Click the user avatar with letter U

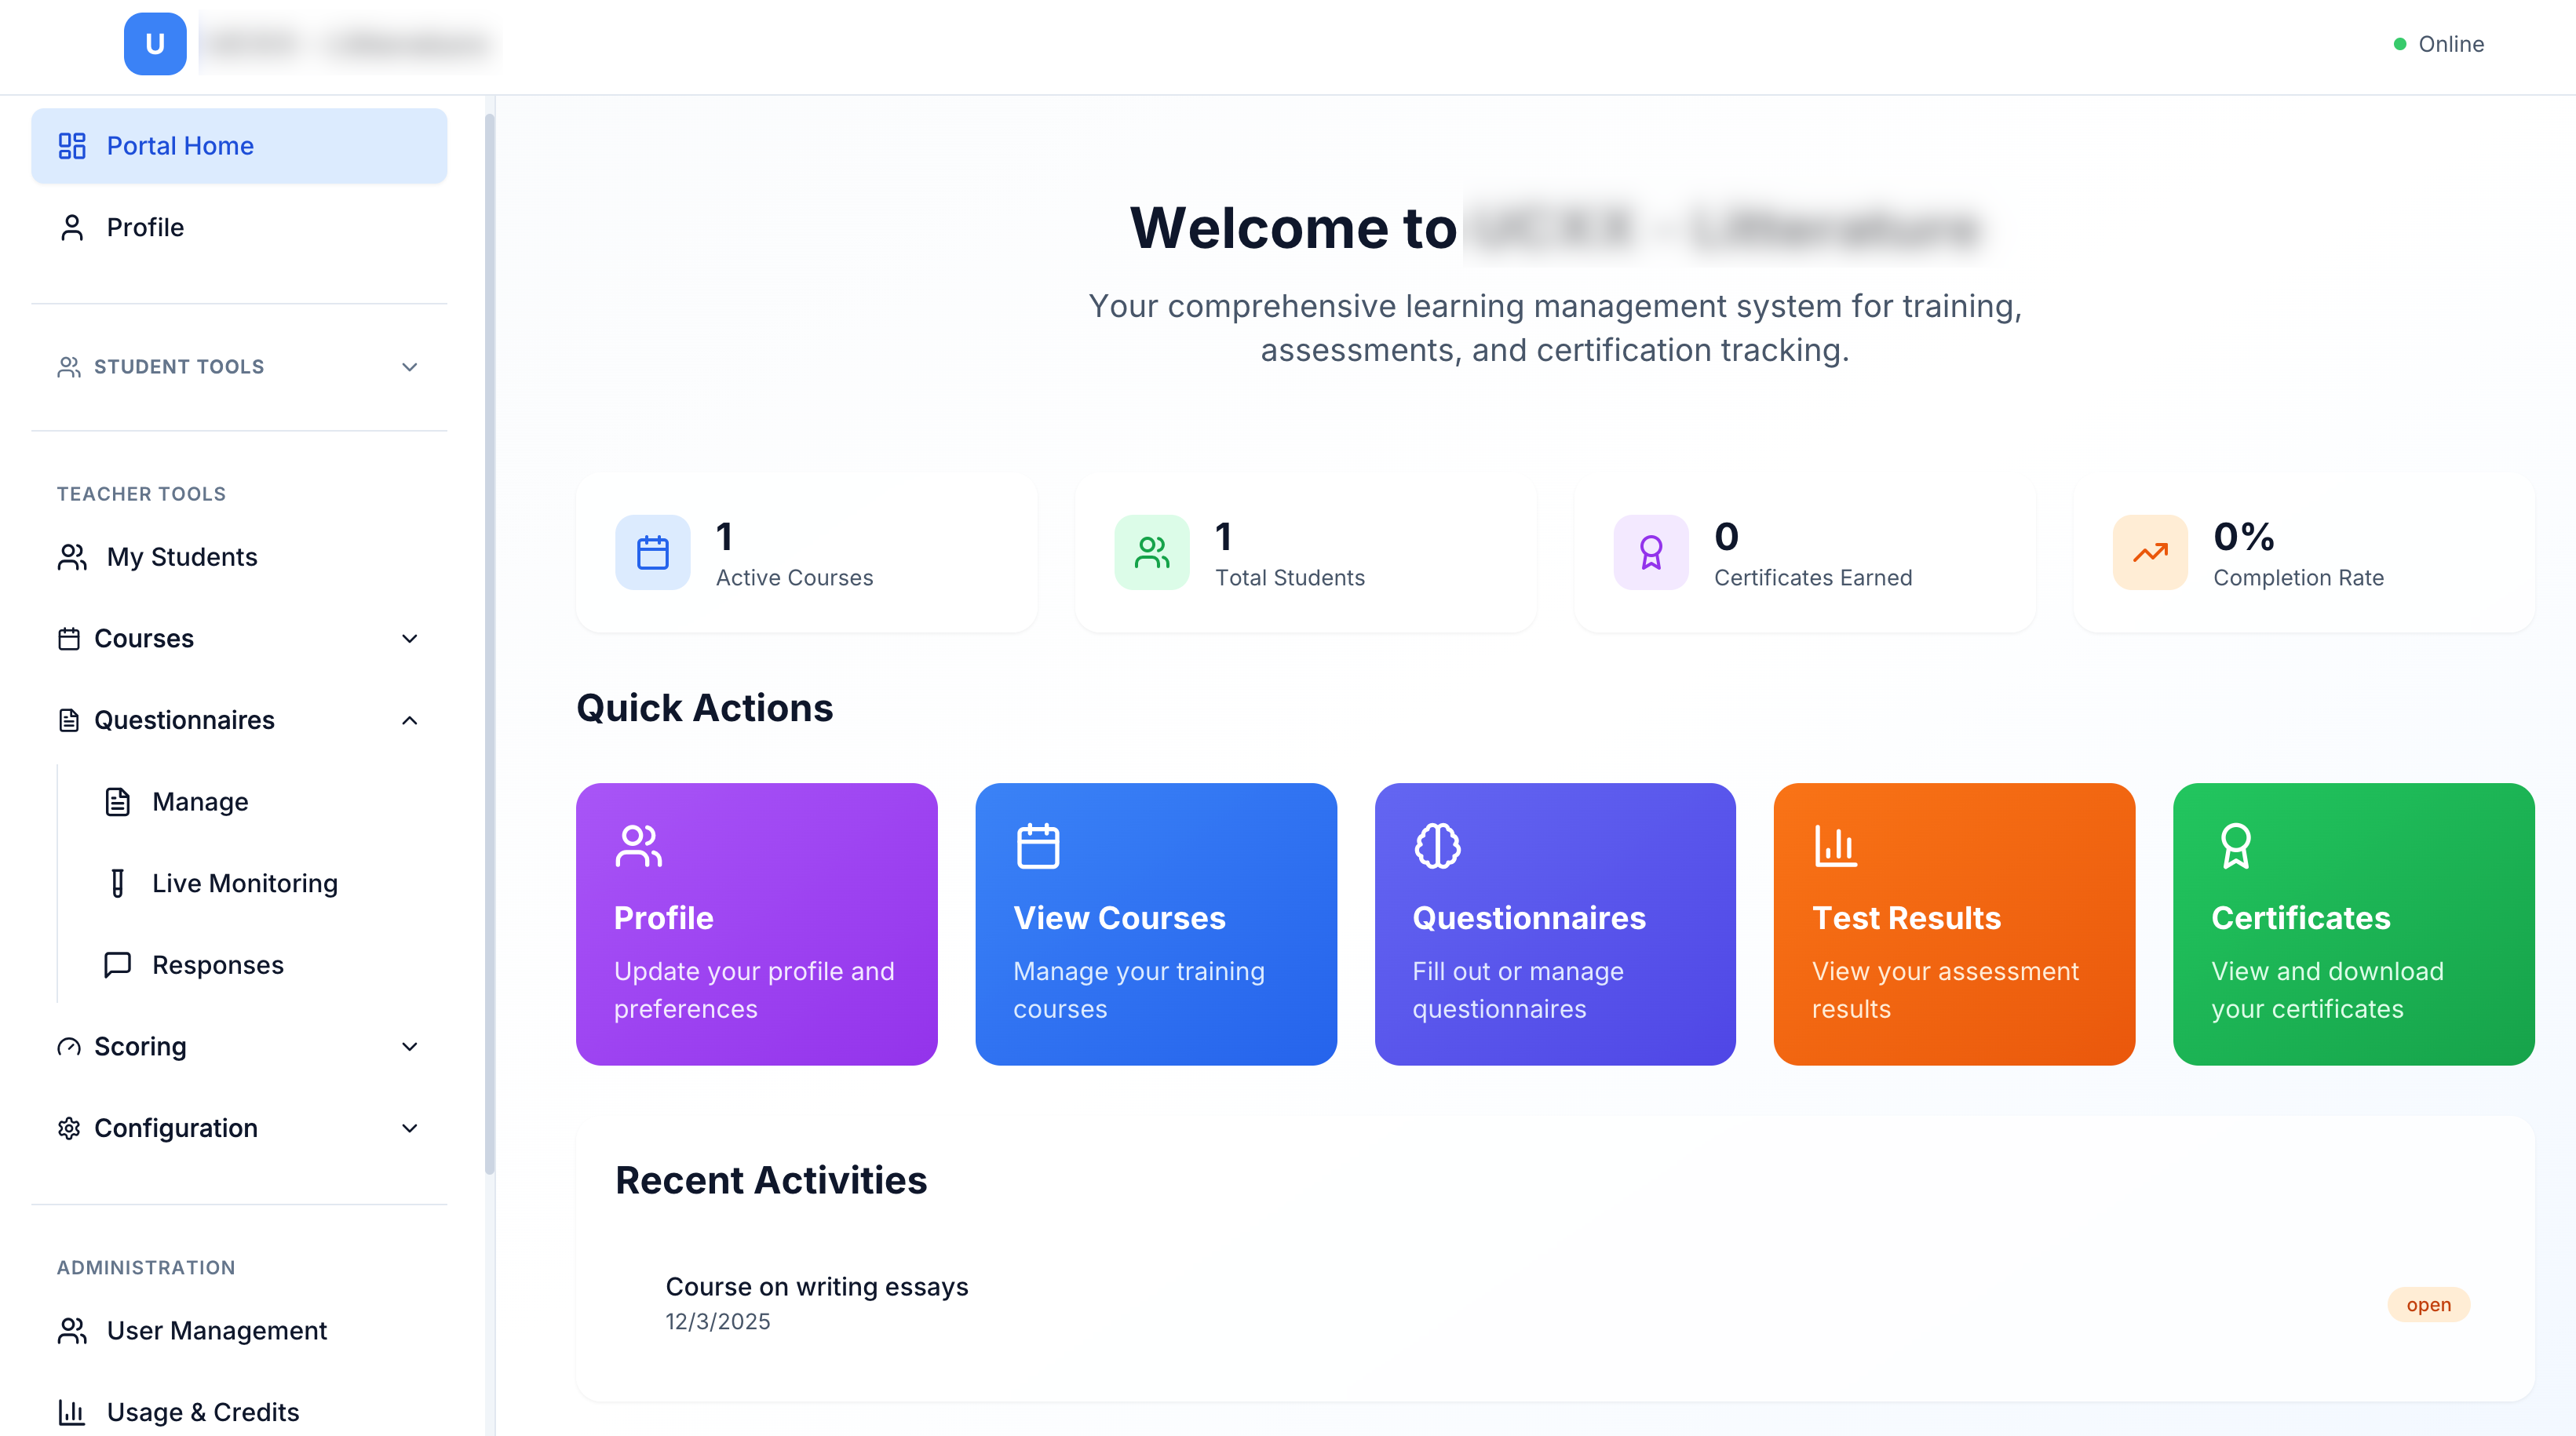155,43
